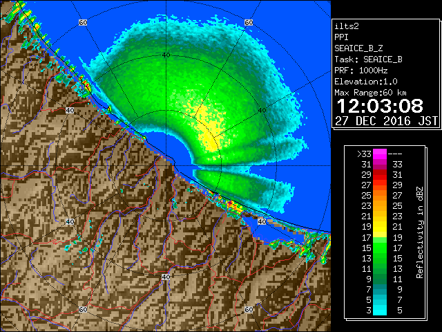
Task: Click the '40' range label due north over the sea echo
Action: pos(166,55)
